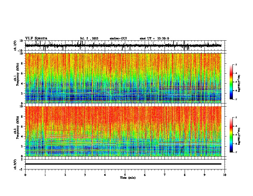Click the "VLF Spectra" title text

coord(36,38)
